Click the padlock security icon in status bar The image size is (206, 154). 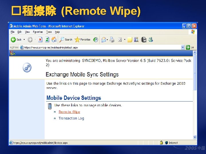pos(161,143)
